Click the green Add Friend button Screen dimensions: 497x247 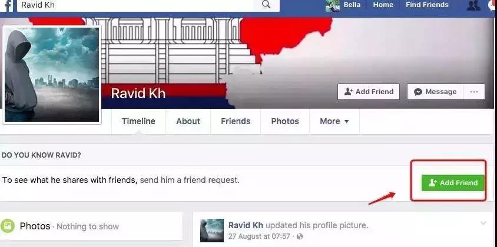click(453, 183)
